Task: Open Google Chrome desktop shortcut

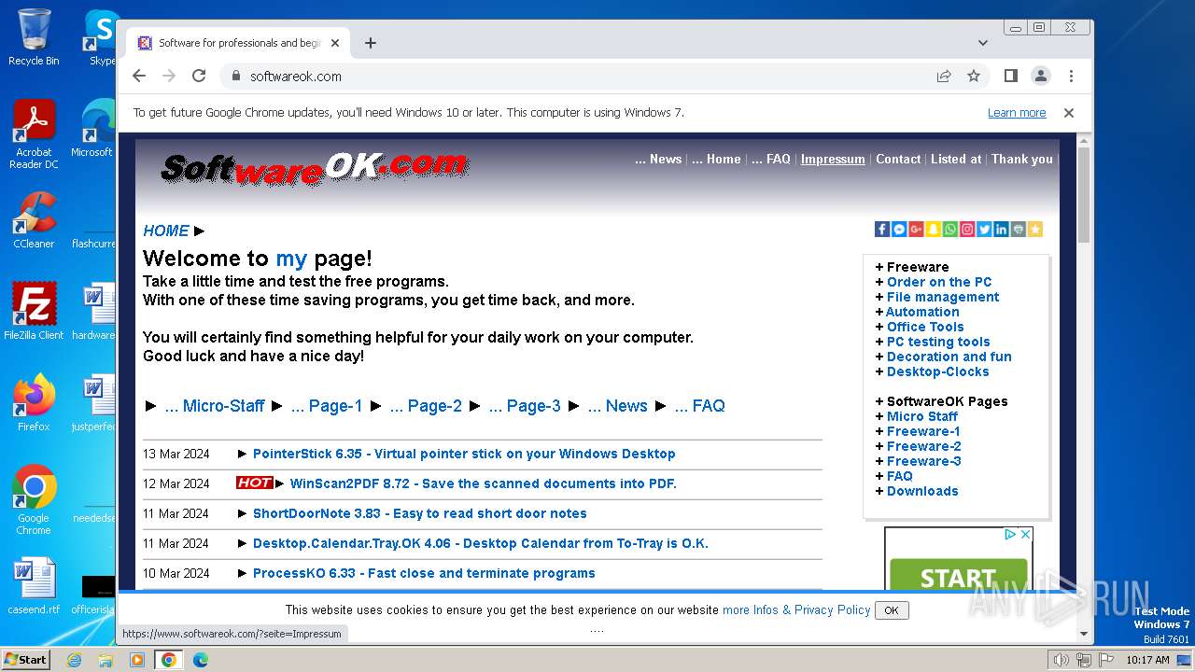Action: pos(34,499)
